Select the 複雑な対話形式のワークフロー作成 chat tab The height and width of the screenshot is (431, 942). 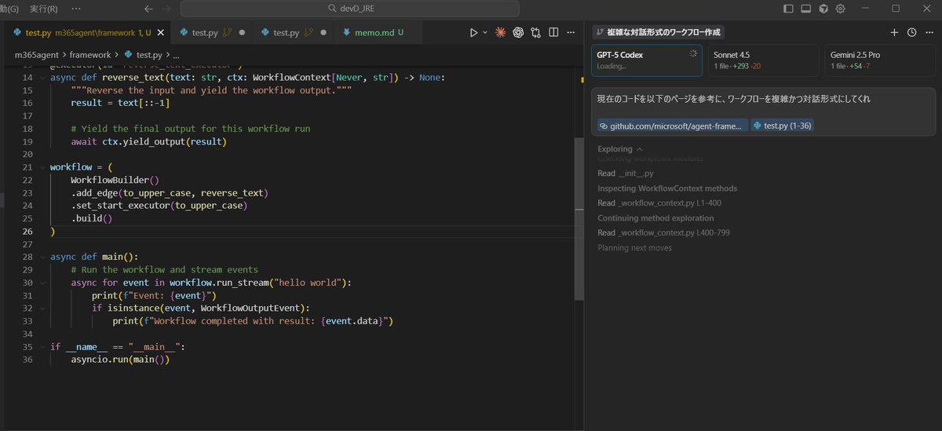658,32
